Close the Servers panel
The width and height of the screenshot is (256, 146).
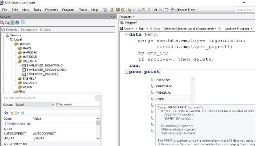pos(114,17)
